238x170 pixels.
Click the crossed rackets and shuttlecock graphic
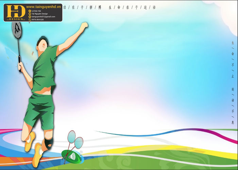pos(72,147)
